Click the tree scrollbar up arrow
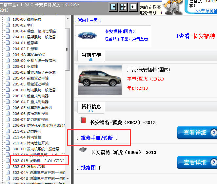The image size is (217, 184). click(x=68, y=18)
